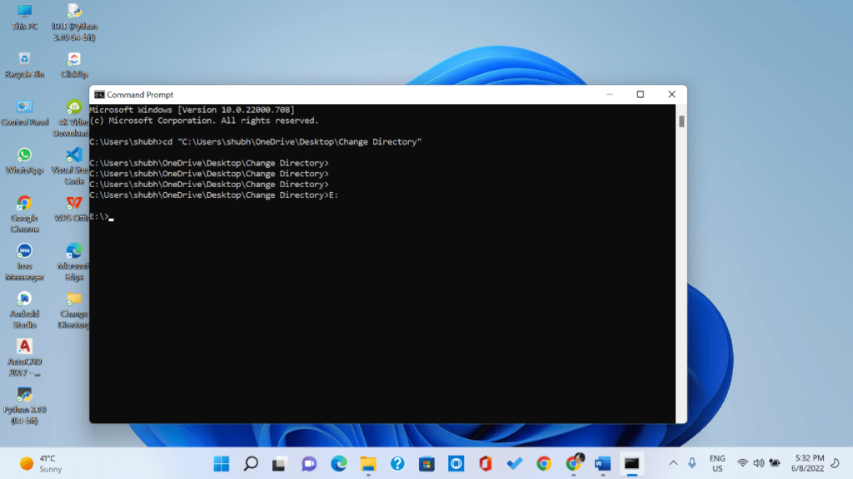Click the Command Prompt vertical scrollbar thumb
Screen dimensions: 853x479
pyautogui.click(x=681, y=121)
